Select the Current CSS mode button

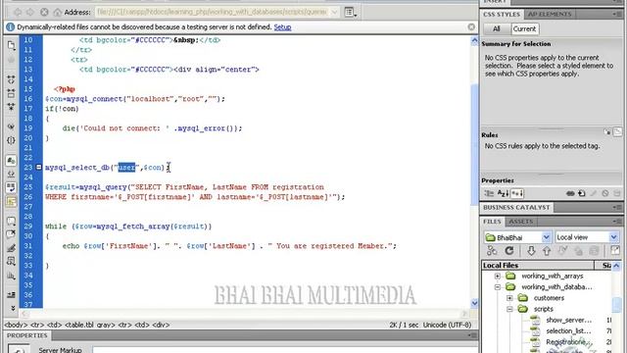[x=524, y=28]
